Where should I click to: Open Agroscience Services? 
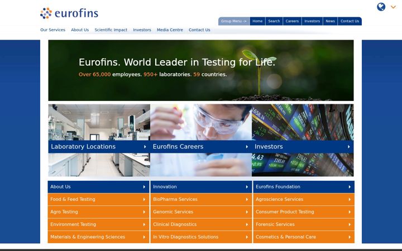pyautogui.click(x=304, y=200)
